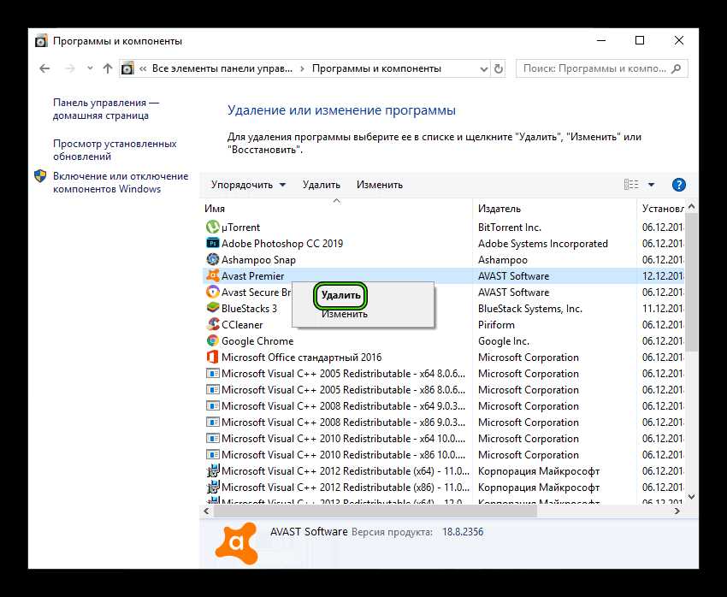This screenshot has height=597, width=727.
Task: Refresh the Programs and Features list
Action: click(x=499, y=68)
